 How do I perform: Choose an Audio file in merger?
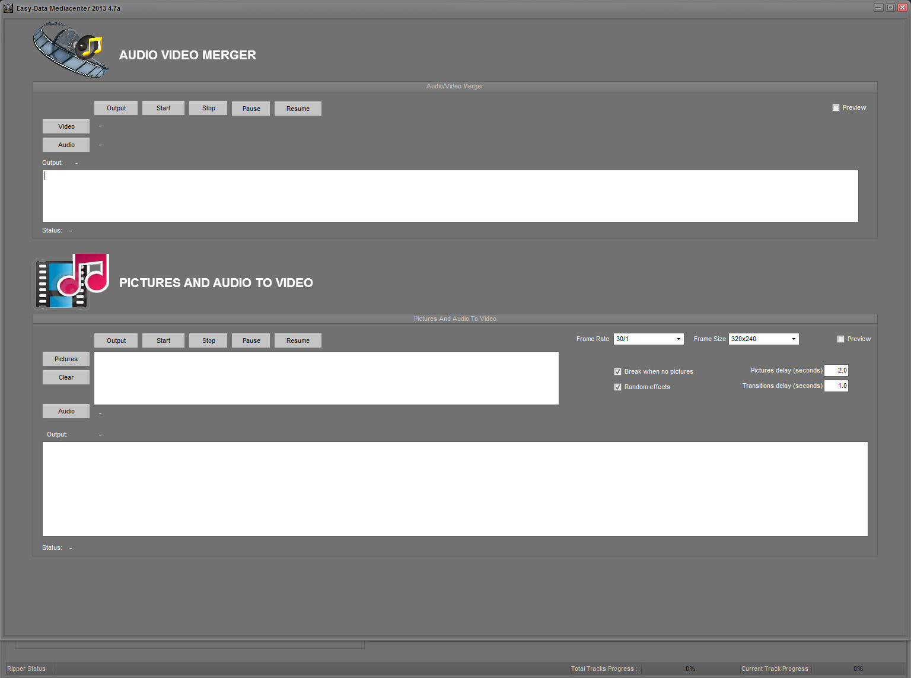(x=66, y=145)
